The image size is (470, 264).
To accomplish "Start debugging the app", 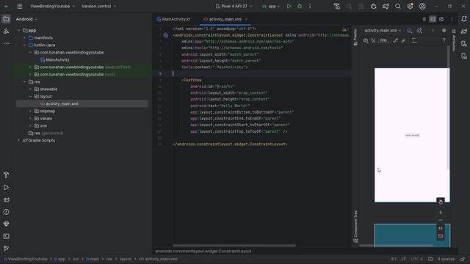I will (x=300, y=6).
